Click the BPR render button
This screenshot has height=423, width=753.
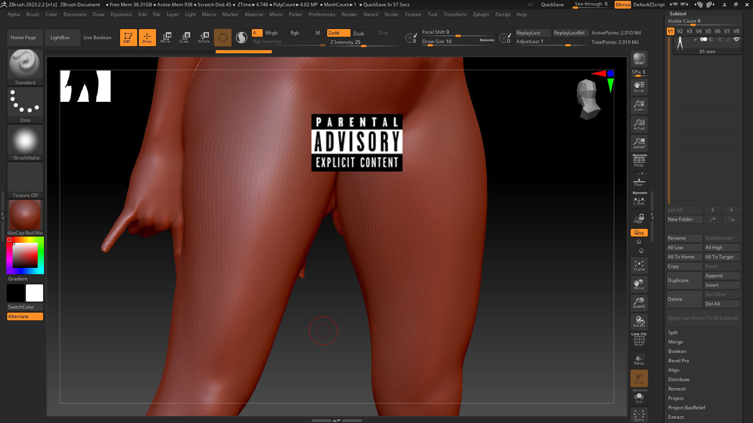[639, 59]
